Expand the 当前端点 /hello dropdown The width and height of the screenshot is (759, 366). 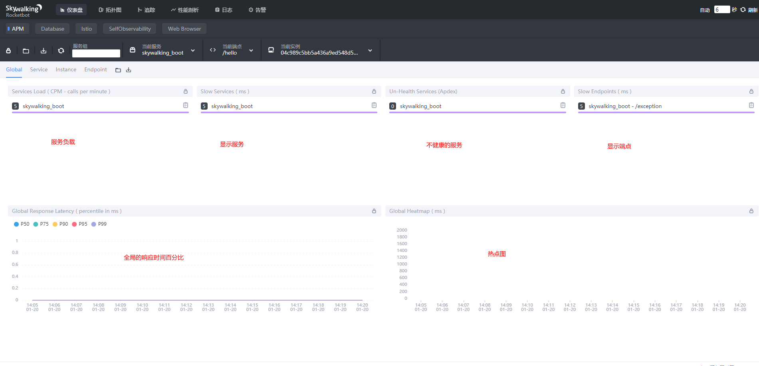pos(251,51)
